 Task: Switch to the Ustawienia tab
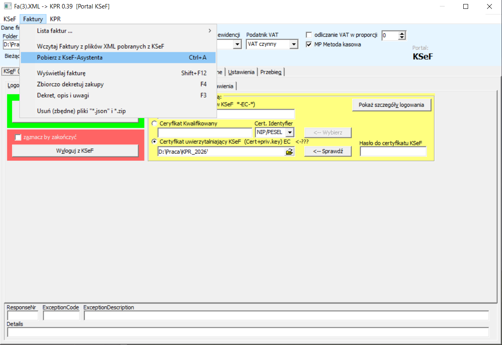point(241,72)
